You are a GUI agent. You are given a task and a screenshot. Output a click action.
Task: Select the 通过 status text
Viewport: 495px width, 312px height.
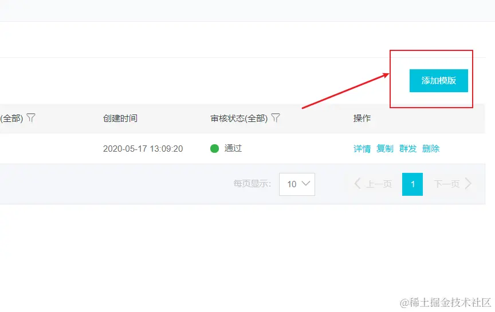point(233,148)
